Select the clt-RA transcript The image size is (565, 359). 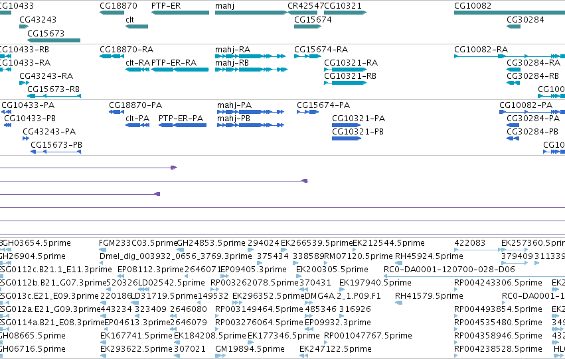point(137,70)
